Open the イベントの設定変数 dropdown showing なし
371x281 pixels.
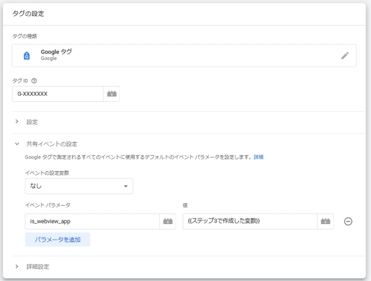click(79, 186)
